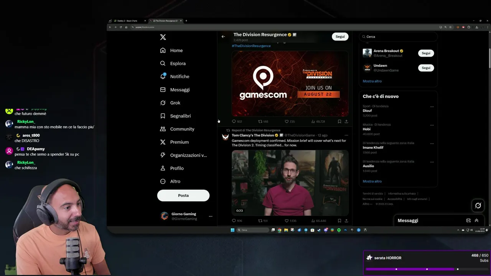Open Profilo in the sidebar
The image size is (491, 276).
172,168
